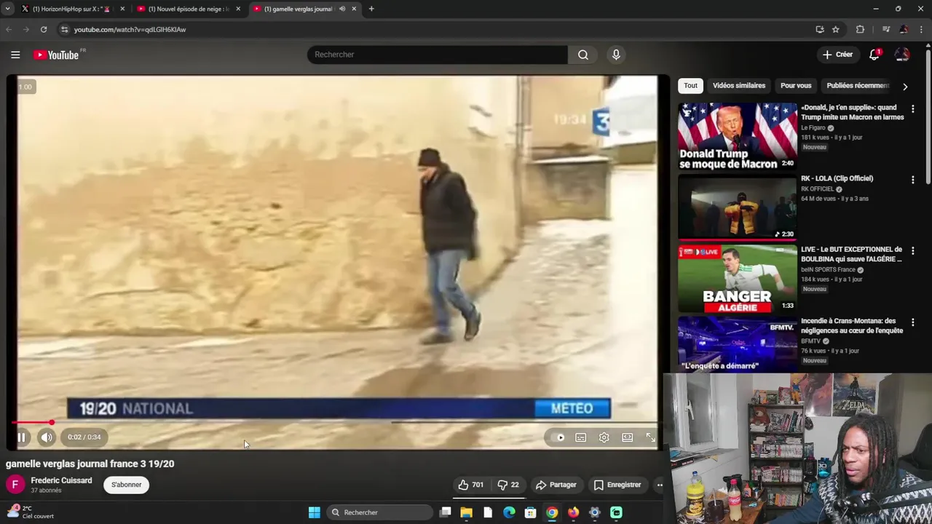Click the Frederic Cuissard channel avatar

pos(15,485)
